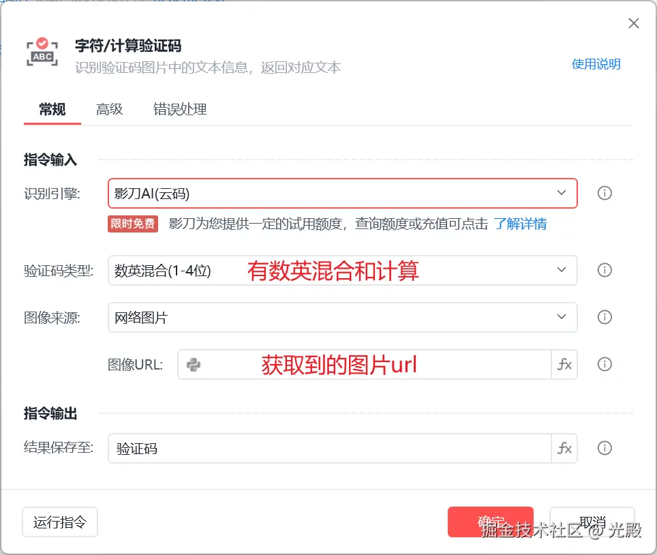Image resolution: width=657 pixels, height=555 pixels.
Task: Click the 限时免费 badge
Action: [x=133, y=224]
